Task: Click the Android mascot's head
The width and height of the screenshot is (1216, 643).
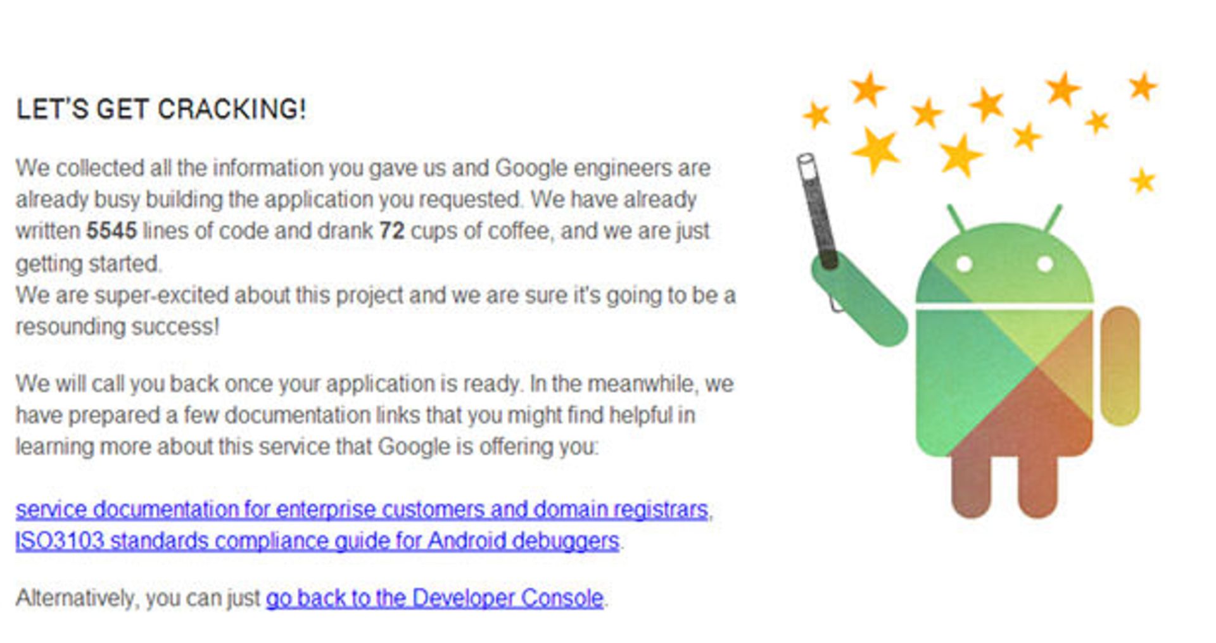Action: click(x=1004, y=266)
